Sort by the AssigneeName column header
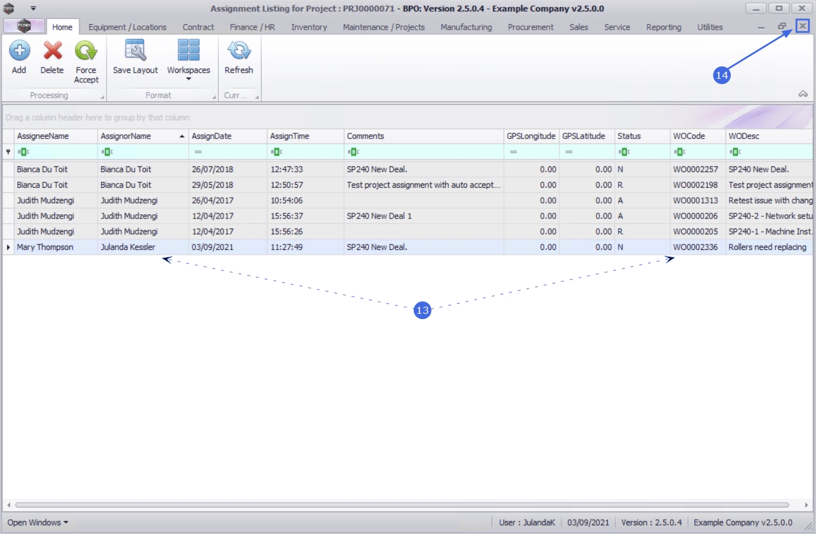This screenshot has height=534, width=816. tap(56, 136)
